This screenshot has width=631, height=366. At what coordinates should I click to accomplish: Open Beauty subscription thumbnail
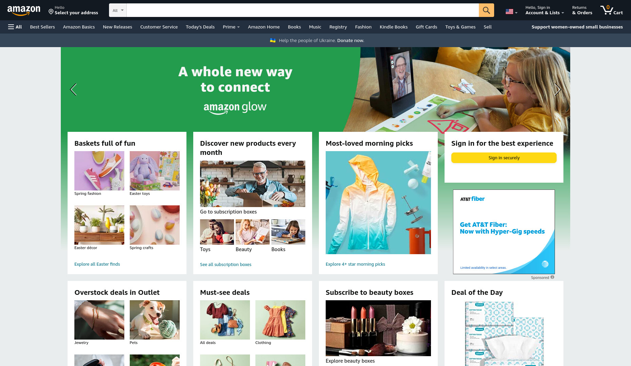(x=253, y=232)
